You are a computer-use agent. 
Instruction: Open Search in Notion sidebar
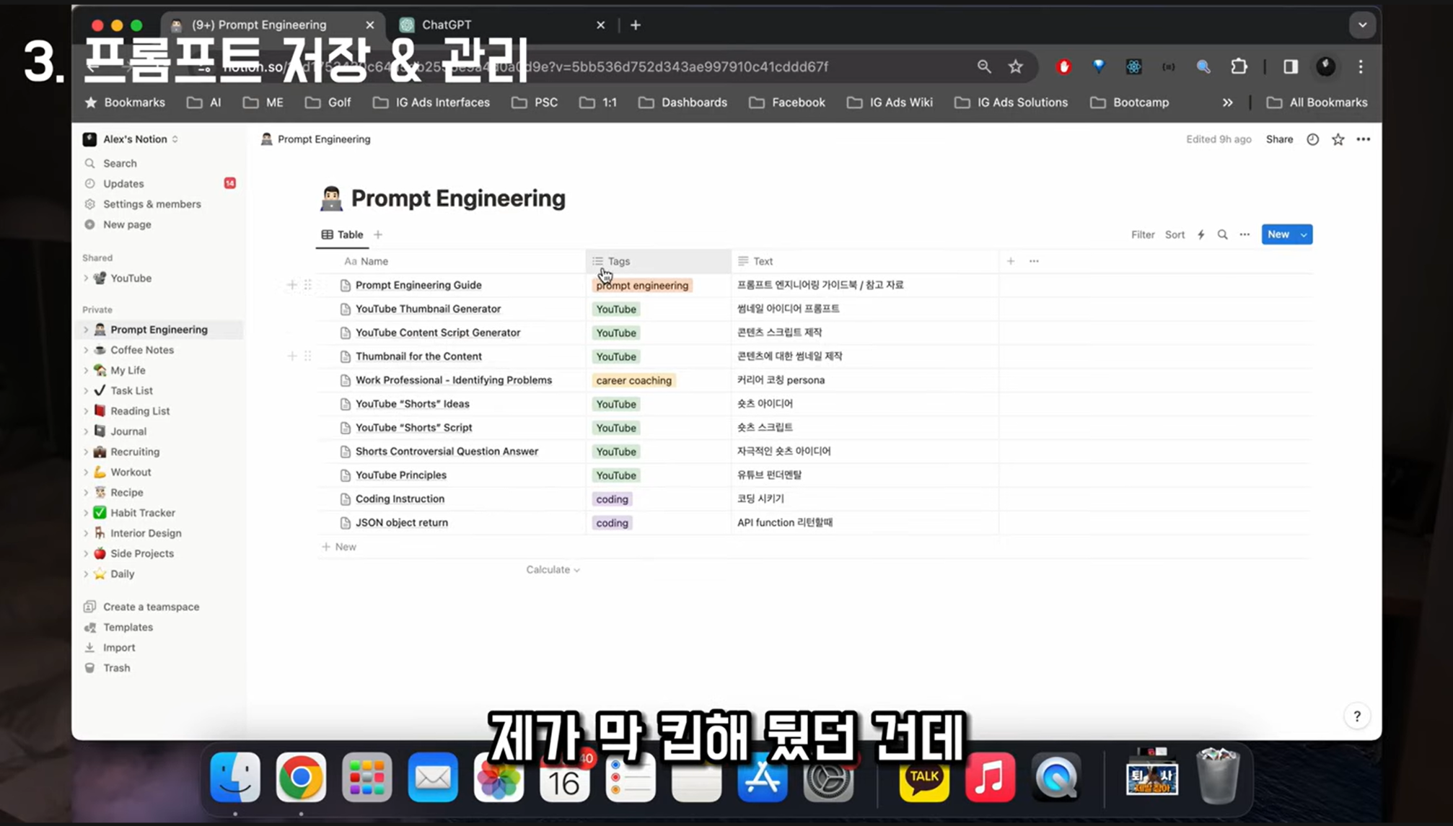tap(120, 163)
